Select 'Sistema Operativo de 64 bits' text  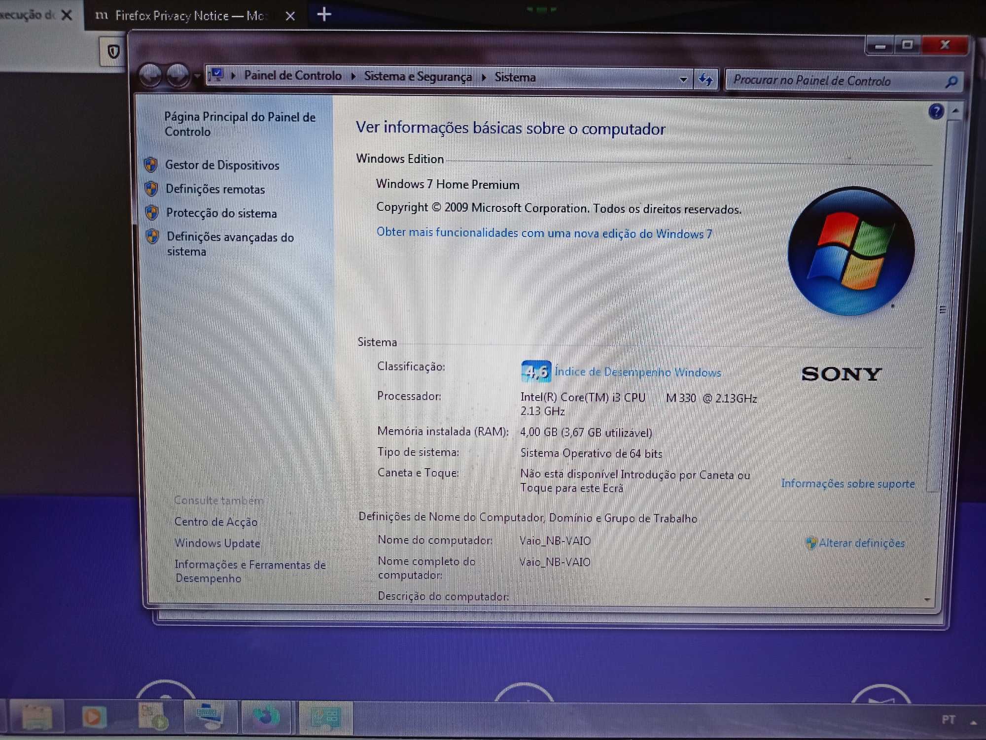pyautogui.click(x=591, y=453)
